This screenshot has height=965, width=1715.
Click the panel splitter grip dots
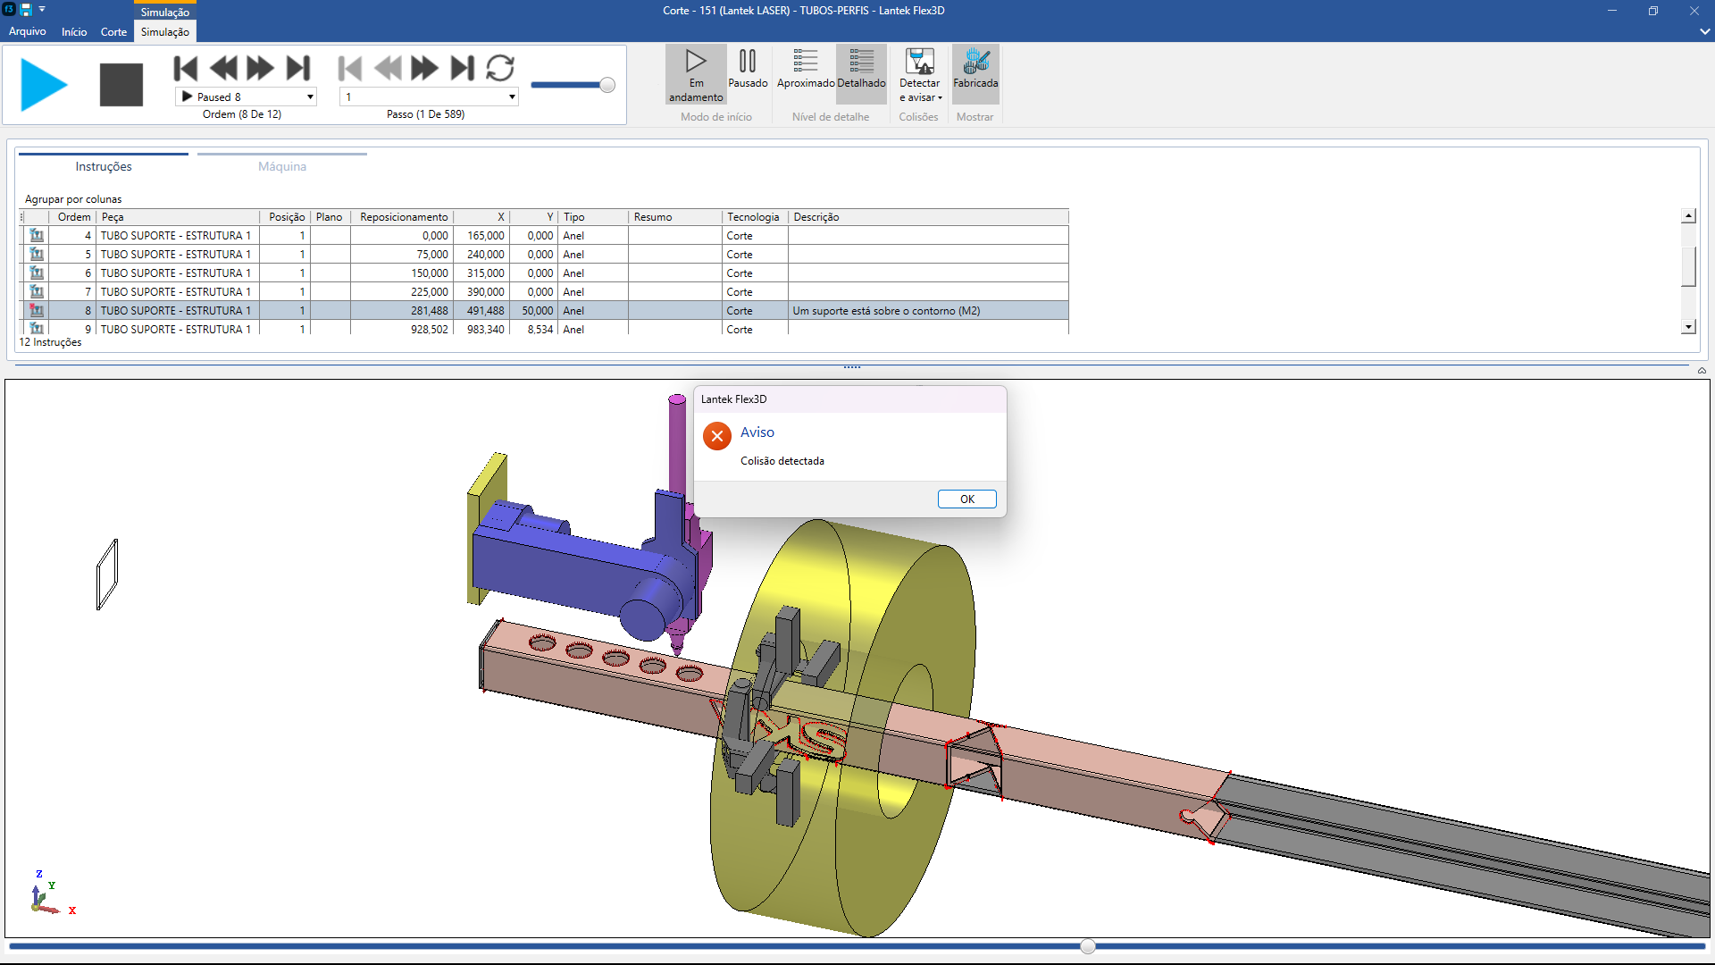pos(852,366)
